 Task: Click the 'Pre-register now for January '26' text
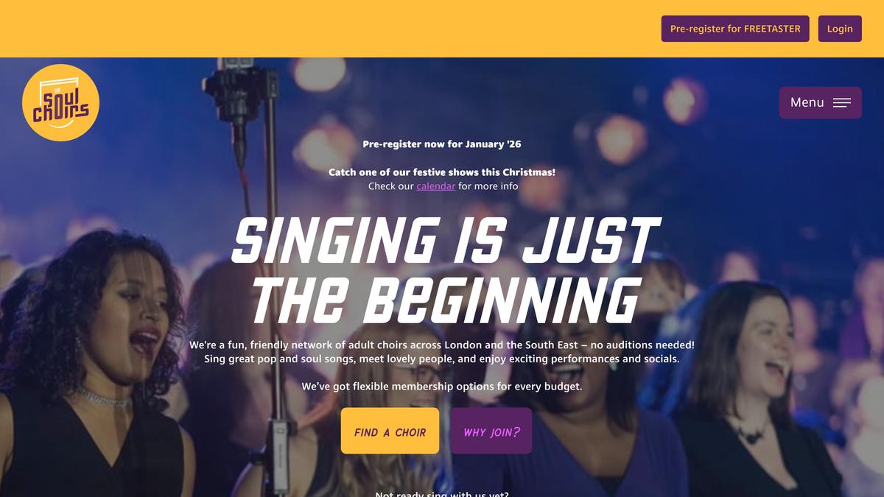pos(442,144)
